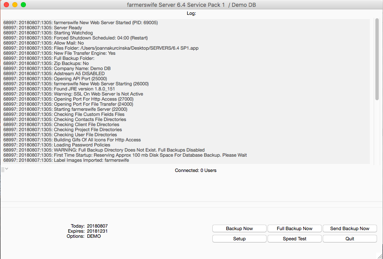Run the Speed Test

tap(294, 239)
